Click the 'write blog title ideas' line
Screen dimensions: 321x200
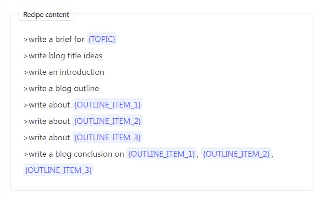click(63, 56)
